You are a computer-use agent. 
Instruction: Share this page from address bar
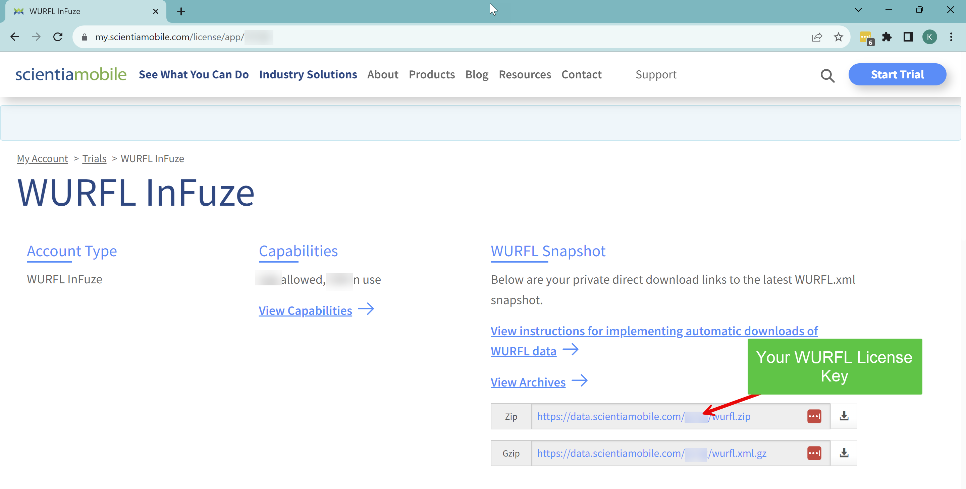tap(817, 37)
